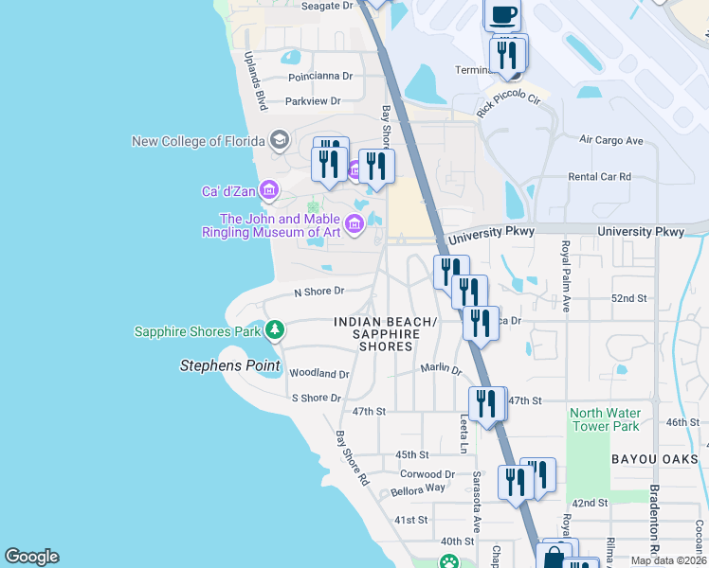Click the restaurant marker right of Bay Shore Rd label
This screenshot has height=568, width=709.
pos(376,168)
